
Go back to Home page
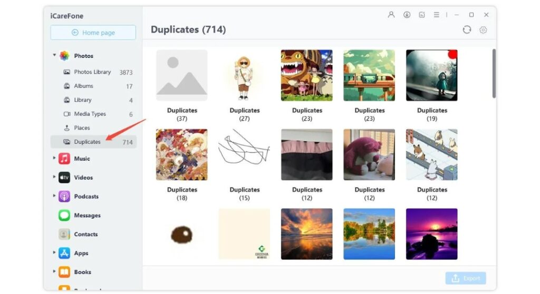click(x=93, y=33)
